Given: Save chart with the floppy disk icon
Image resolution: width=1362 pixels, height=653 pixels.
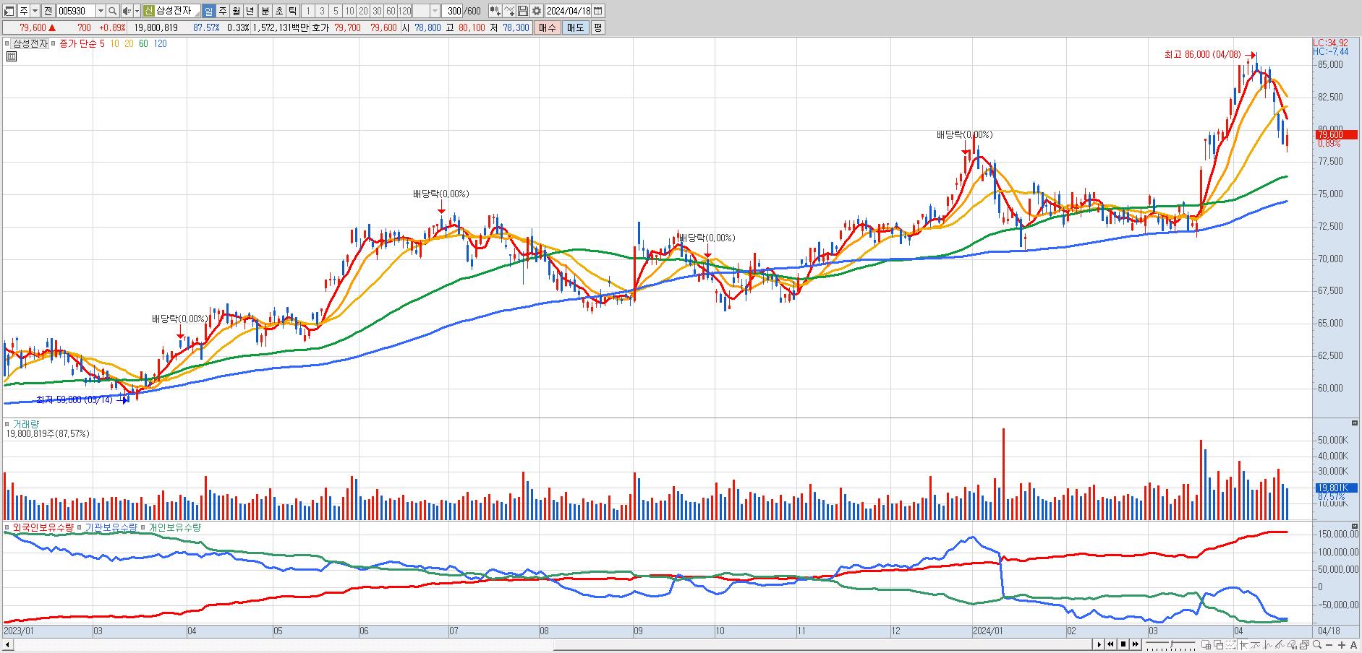Looking at the screenshot, I should 523,11.
